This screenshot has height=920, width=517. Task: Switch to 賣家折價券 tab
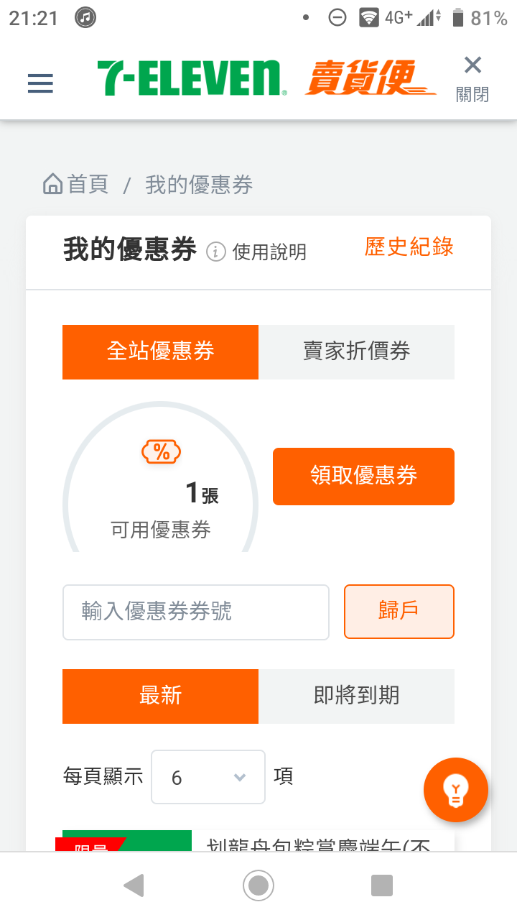356,351
